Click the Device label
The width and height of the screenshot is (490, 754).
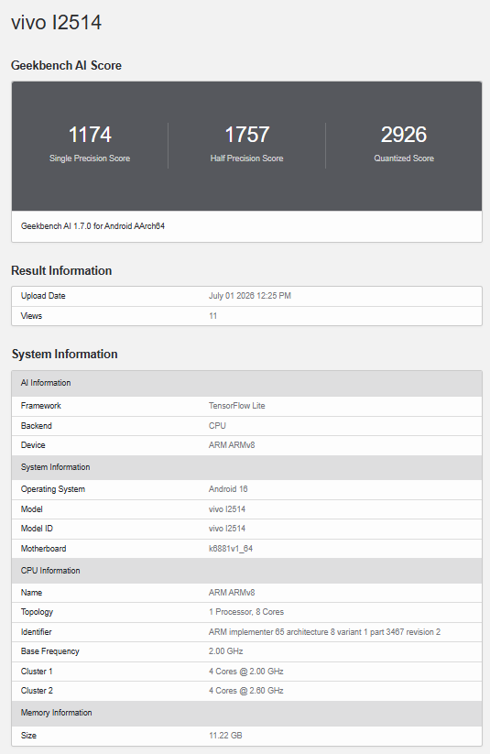coord(33,445)
